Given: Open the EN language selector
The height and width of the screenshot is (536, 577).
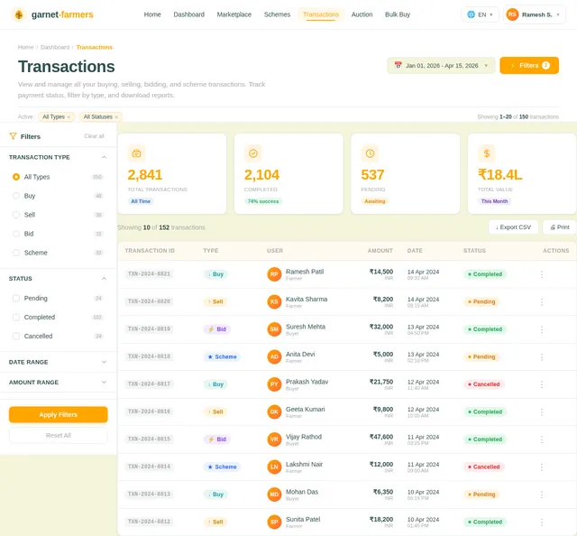Looking at the screenshot, I should click(480, 14).
